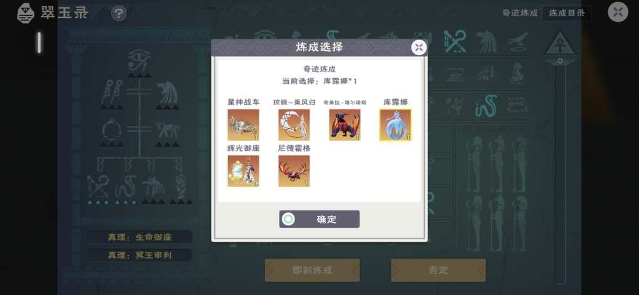The height and width of the screenshot is (295, 639).
Task: Pick the 奇美拉-塔尔诺斯 creature icon
Action: click(345, 125)
